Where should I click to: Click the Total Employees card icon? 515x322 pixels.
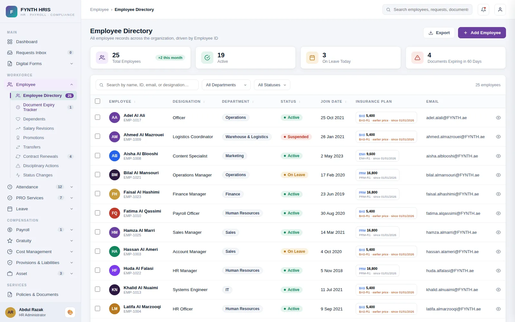click(102, 58)
